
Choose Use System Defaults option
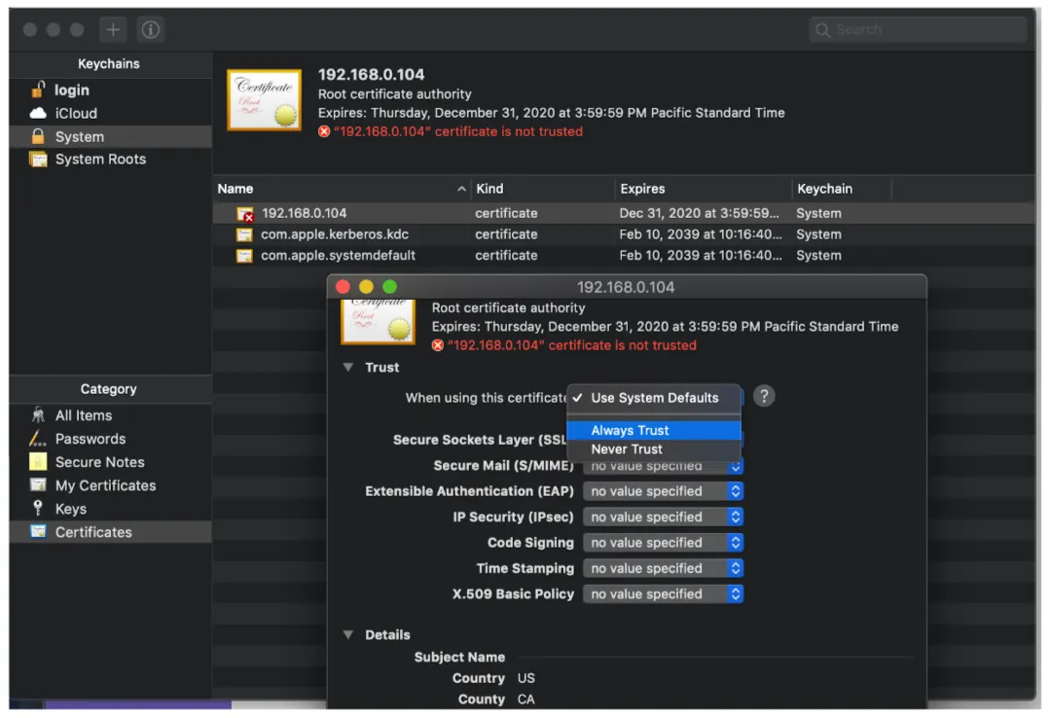[x=654, y=398]
